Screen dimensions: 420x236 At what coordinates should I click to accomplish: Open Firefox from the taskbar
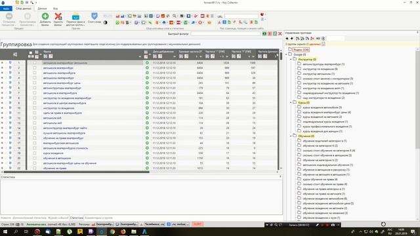click(x=123, y=231)
